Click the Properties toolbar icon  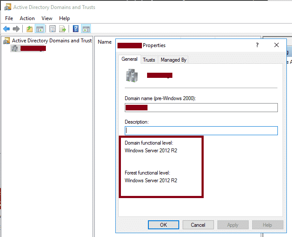[52, 29]
